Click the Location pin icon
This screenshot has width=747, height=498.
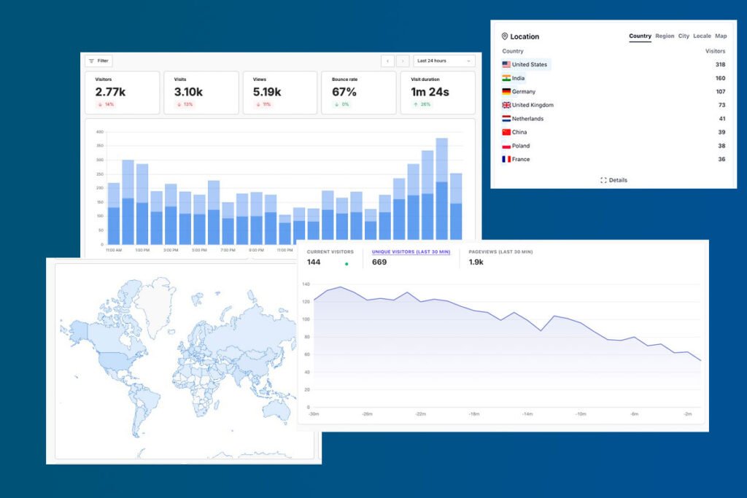click(505, 36)
